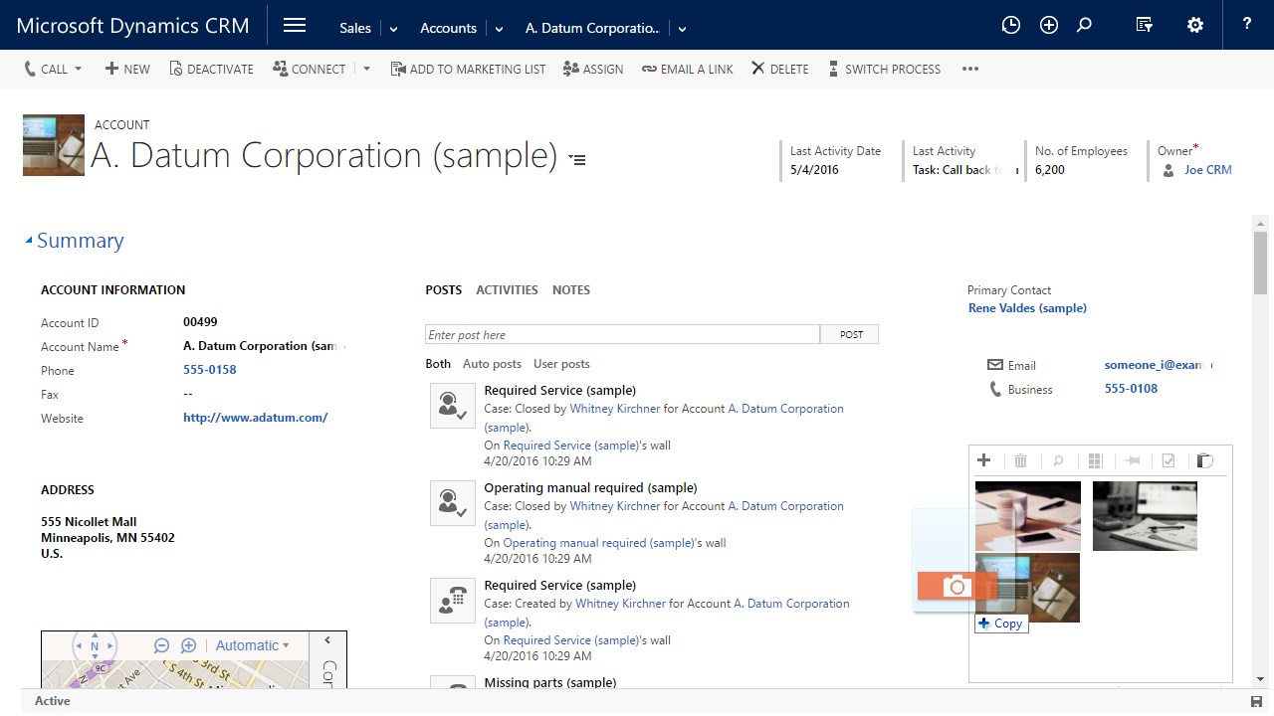Click CONNECT command
1274x716 pixels.
point(310,69)
